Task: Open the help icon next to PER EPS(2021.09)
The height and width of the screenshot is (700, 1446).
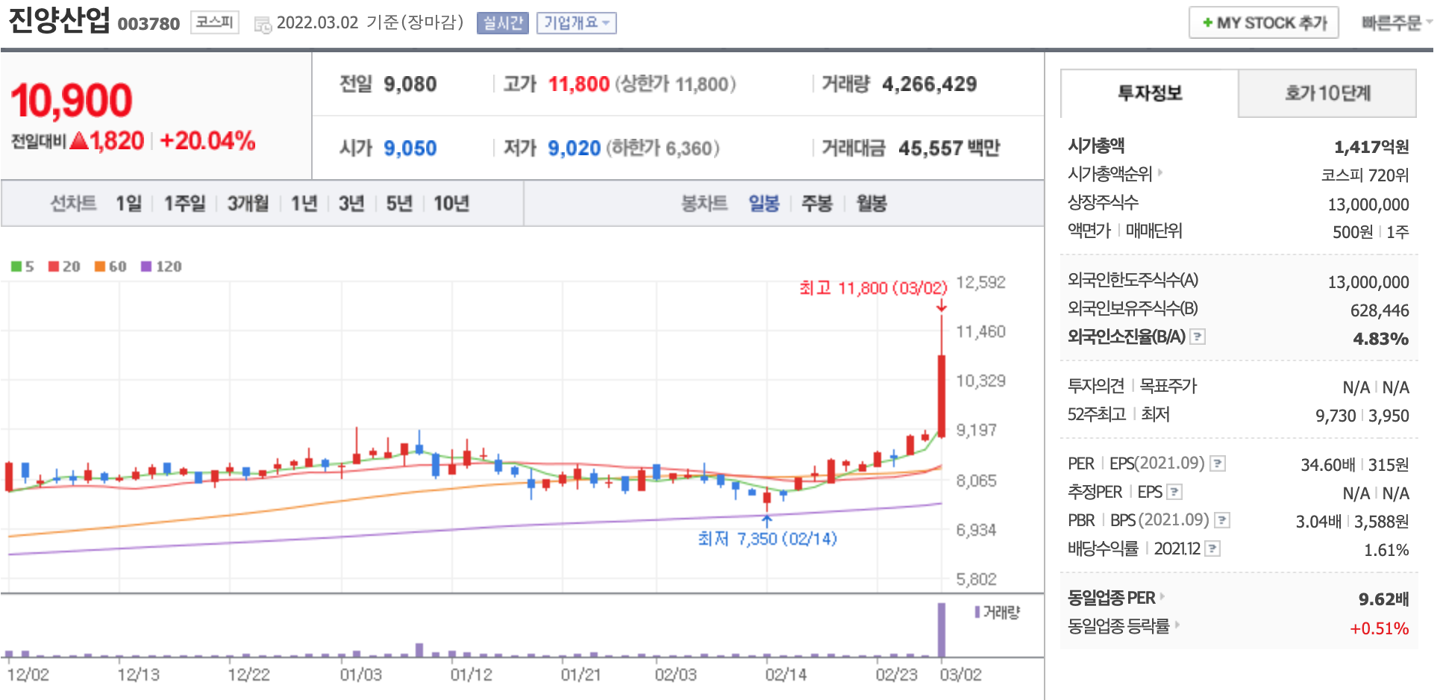Action: (x=1217, y=463)
